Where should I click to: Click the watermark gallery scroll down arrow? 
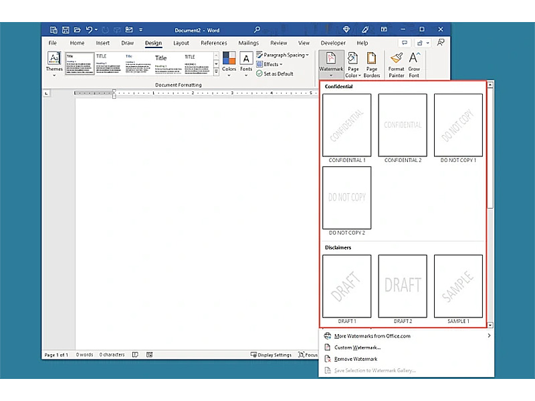(490, 325)
